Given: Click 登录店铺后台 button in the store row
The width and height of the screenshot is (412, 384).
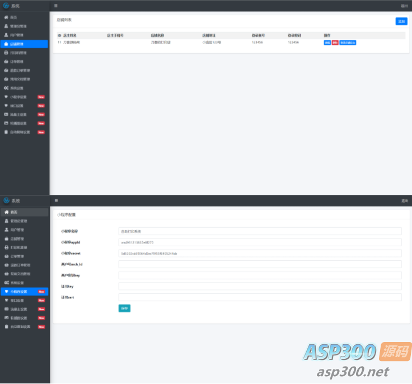Looking at the screenshot, I should (x=348, y=43).
